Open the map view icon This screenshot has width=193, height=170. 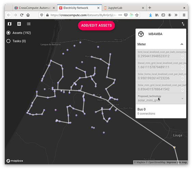click(10, 24)
